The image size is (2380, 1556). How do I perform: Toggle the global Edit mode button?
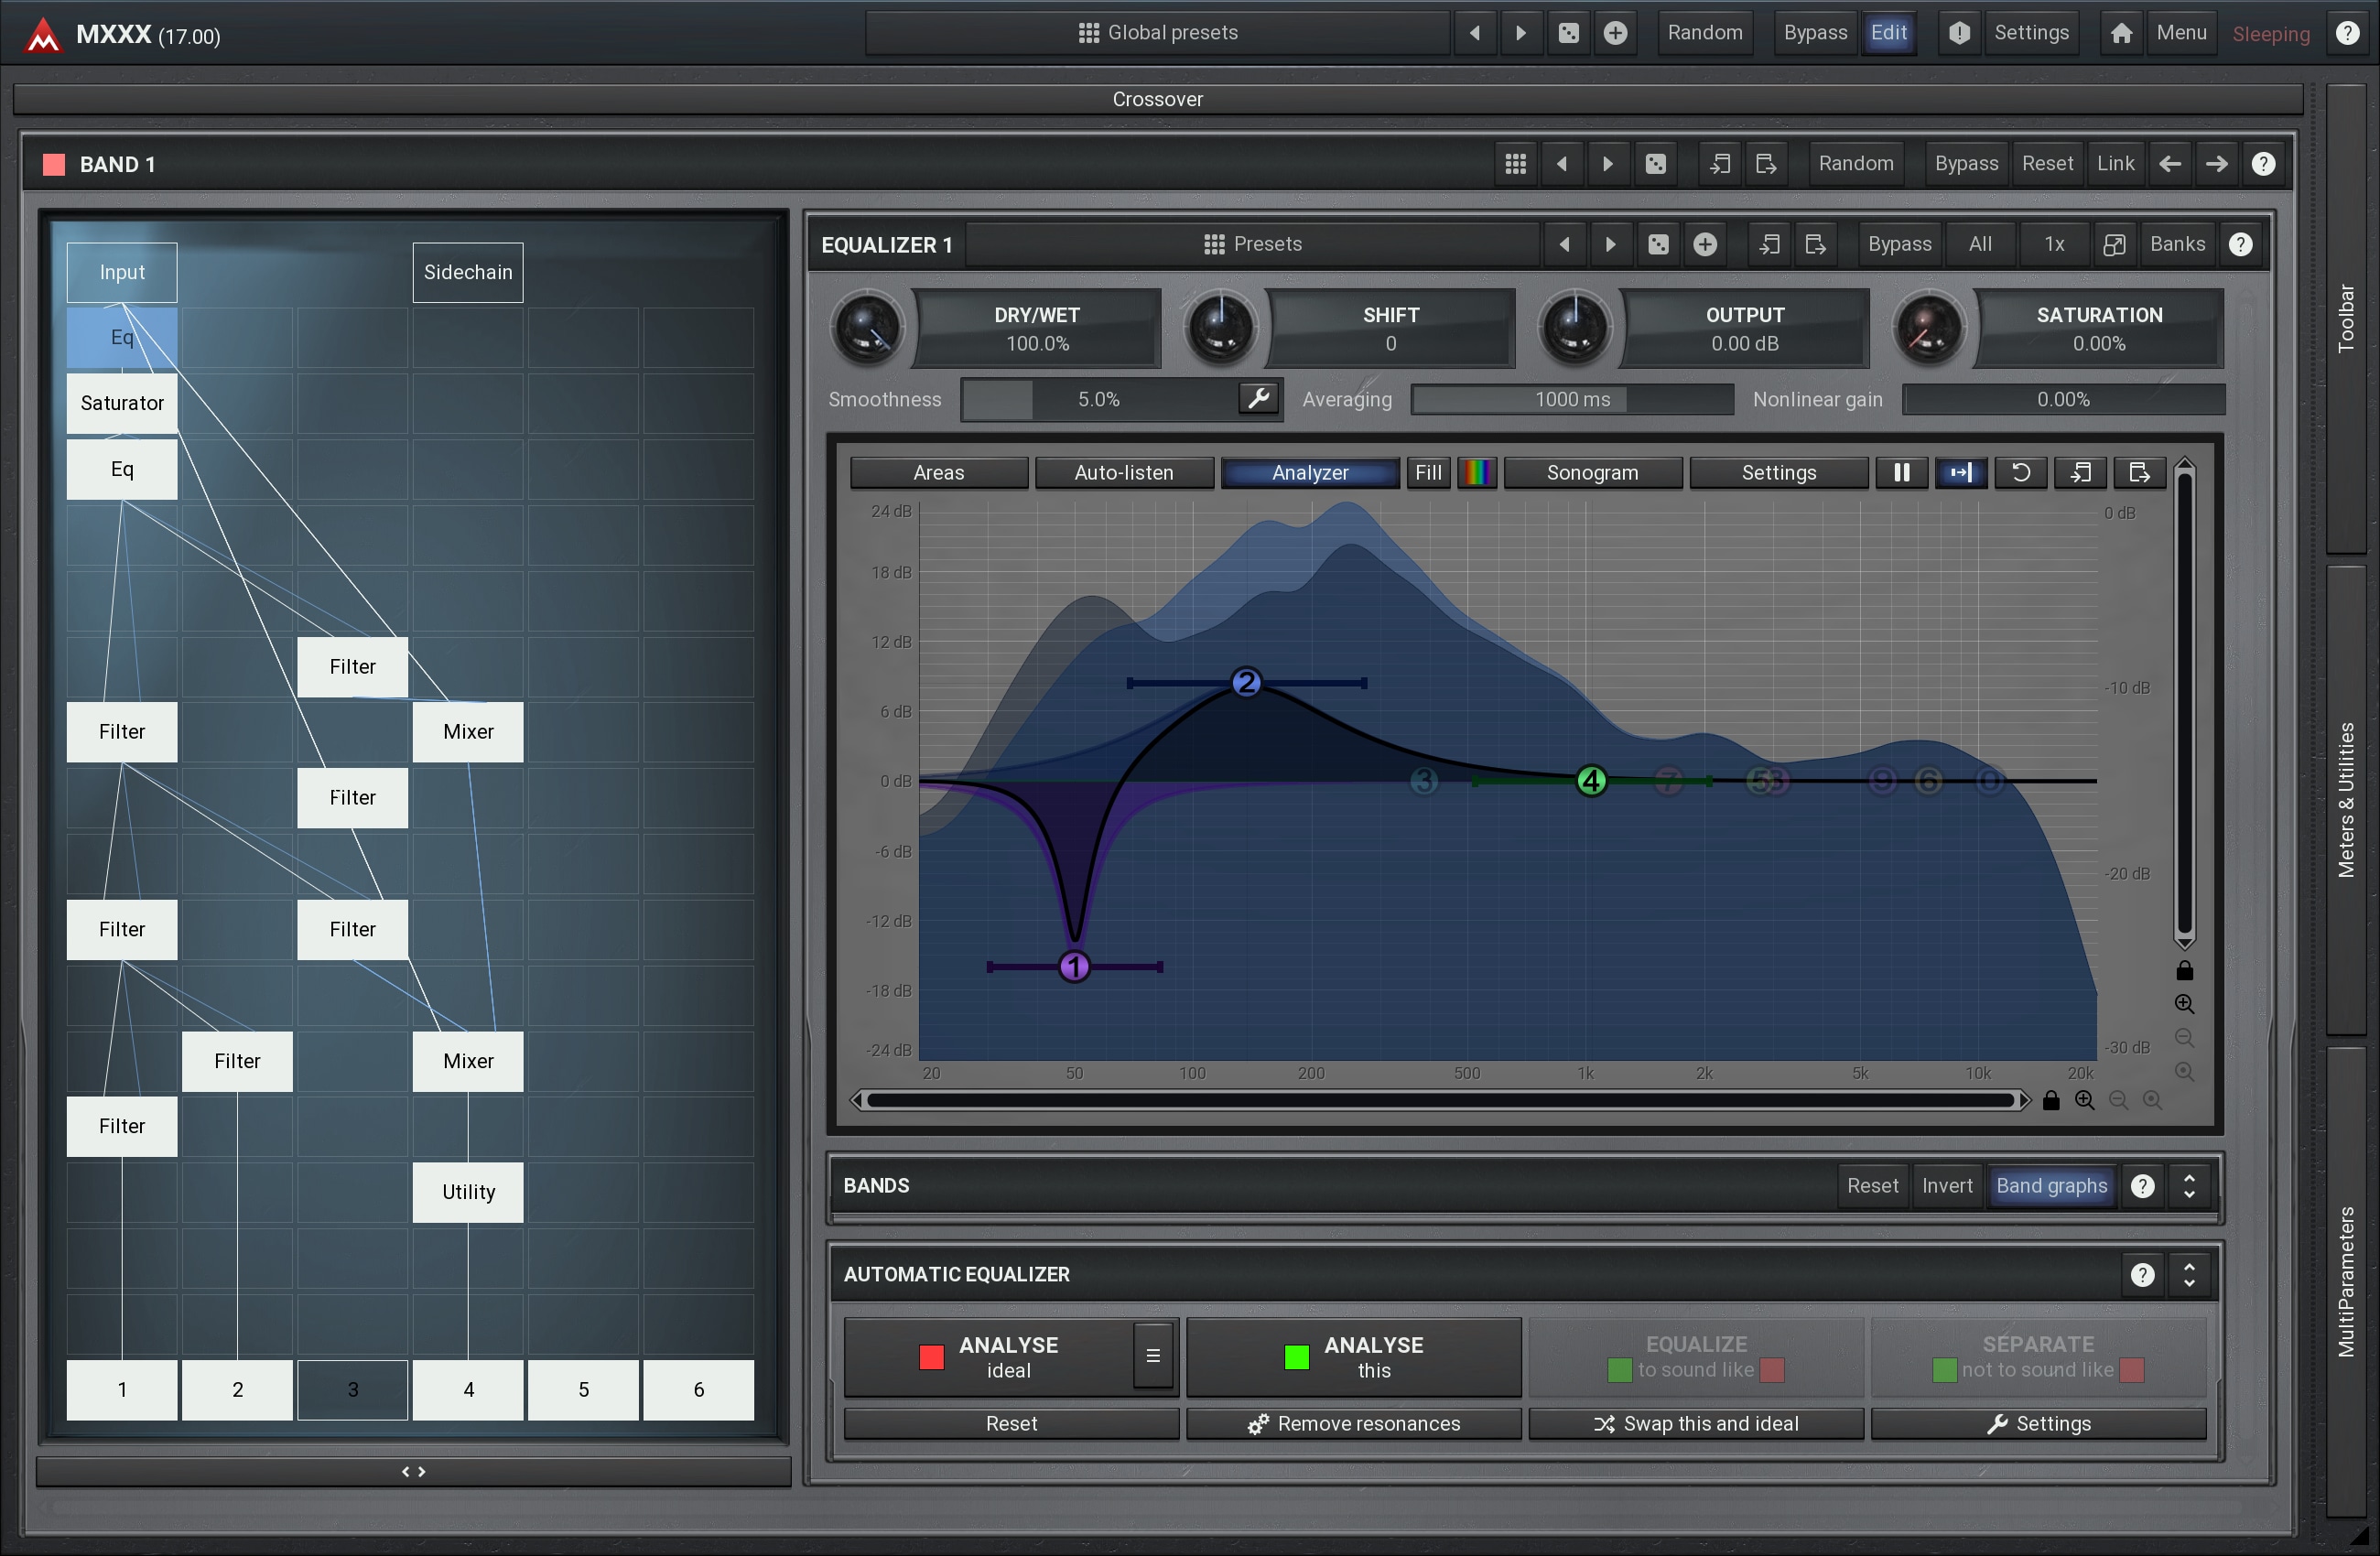[1888, 33]
